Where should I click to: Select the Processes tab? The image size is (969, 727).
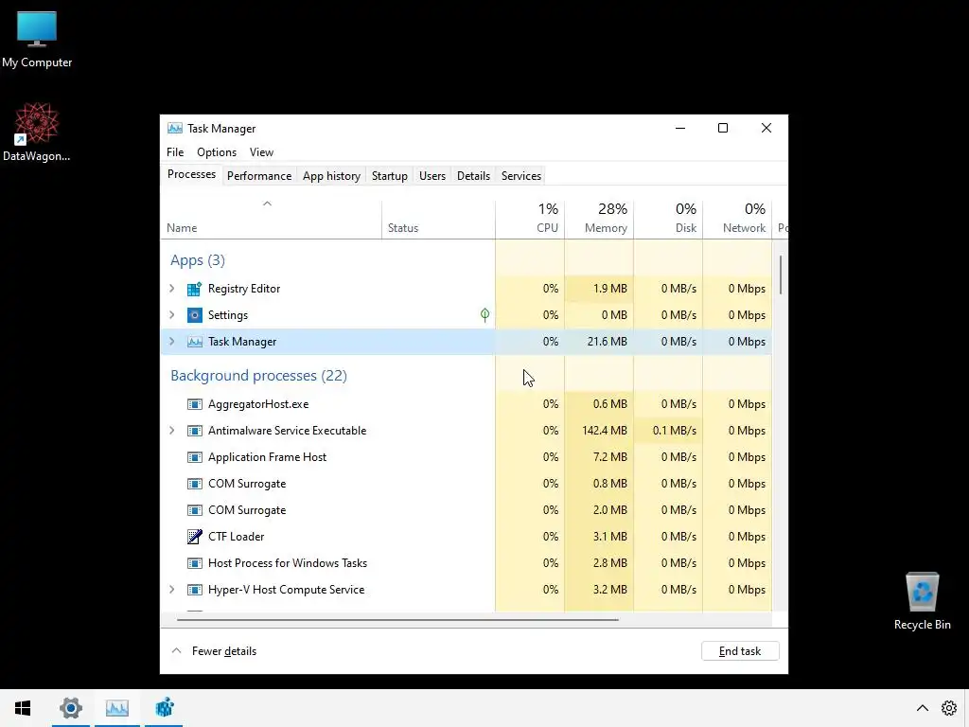coord(191,174)
